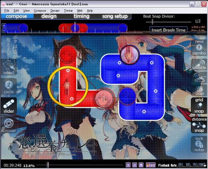
Task: Set playback rate to 25%
Action: [x=181, y=165]
